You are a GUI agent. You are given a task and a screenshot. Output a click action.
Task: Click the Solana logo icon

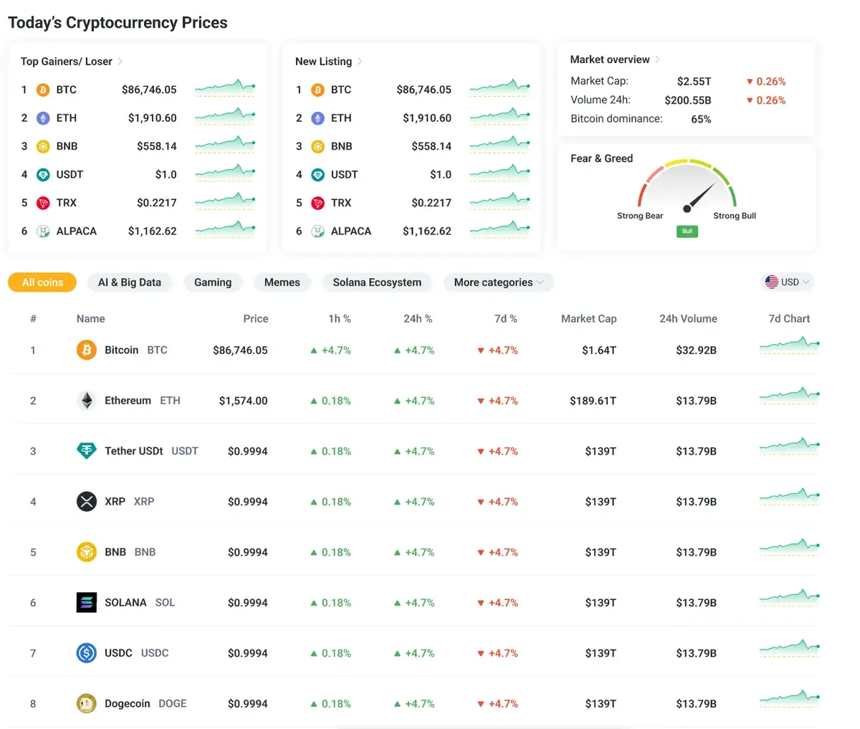[87, 603]
